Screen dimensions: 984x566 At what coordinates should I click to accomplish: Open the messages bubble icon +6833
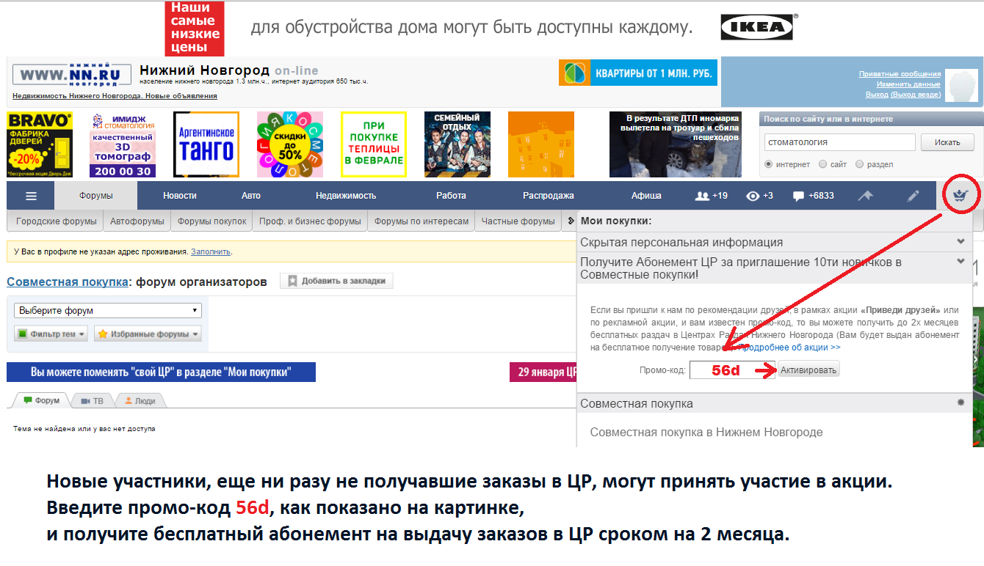[x=813, y=196]
